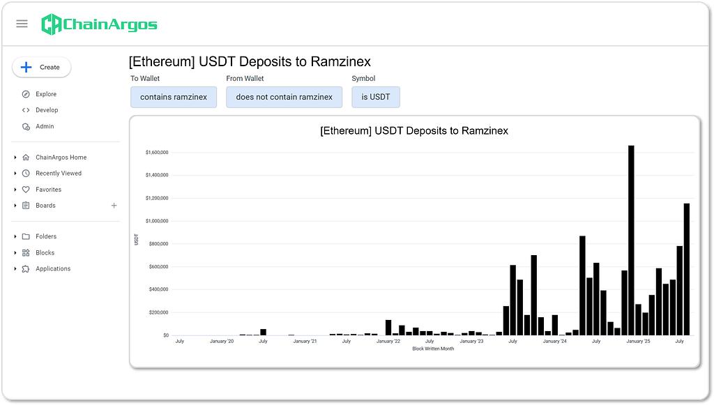Click the $1,000,000 axis label
Image resolution: width=714 pixels, height=405 pixels.
pos(157,221)
